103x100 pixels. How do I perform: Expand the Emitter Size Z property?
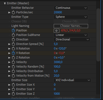tap(9, 94)
